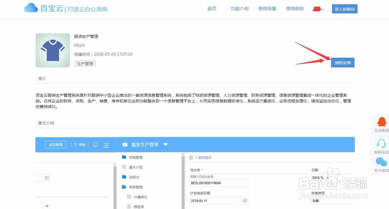389x209 pixels.
Task: Click the home breadcrumb icon
Action: (x=191, y=157)
